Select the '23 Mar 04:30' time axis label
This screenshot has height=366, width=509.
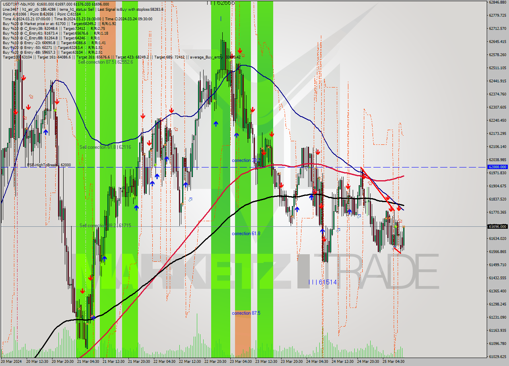241,362
